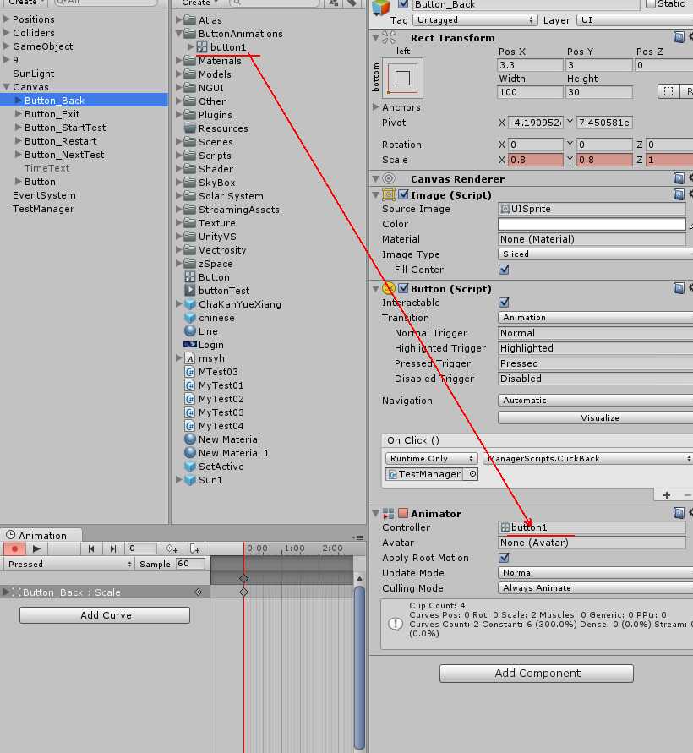
Task: Open the Tag dropdown showing Untagged
Action: click(476, 20)
